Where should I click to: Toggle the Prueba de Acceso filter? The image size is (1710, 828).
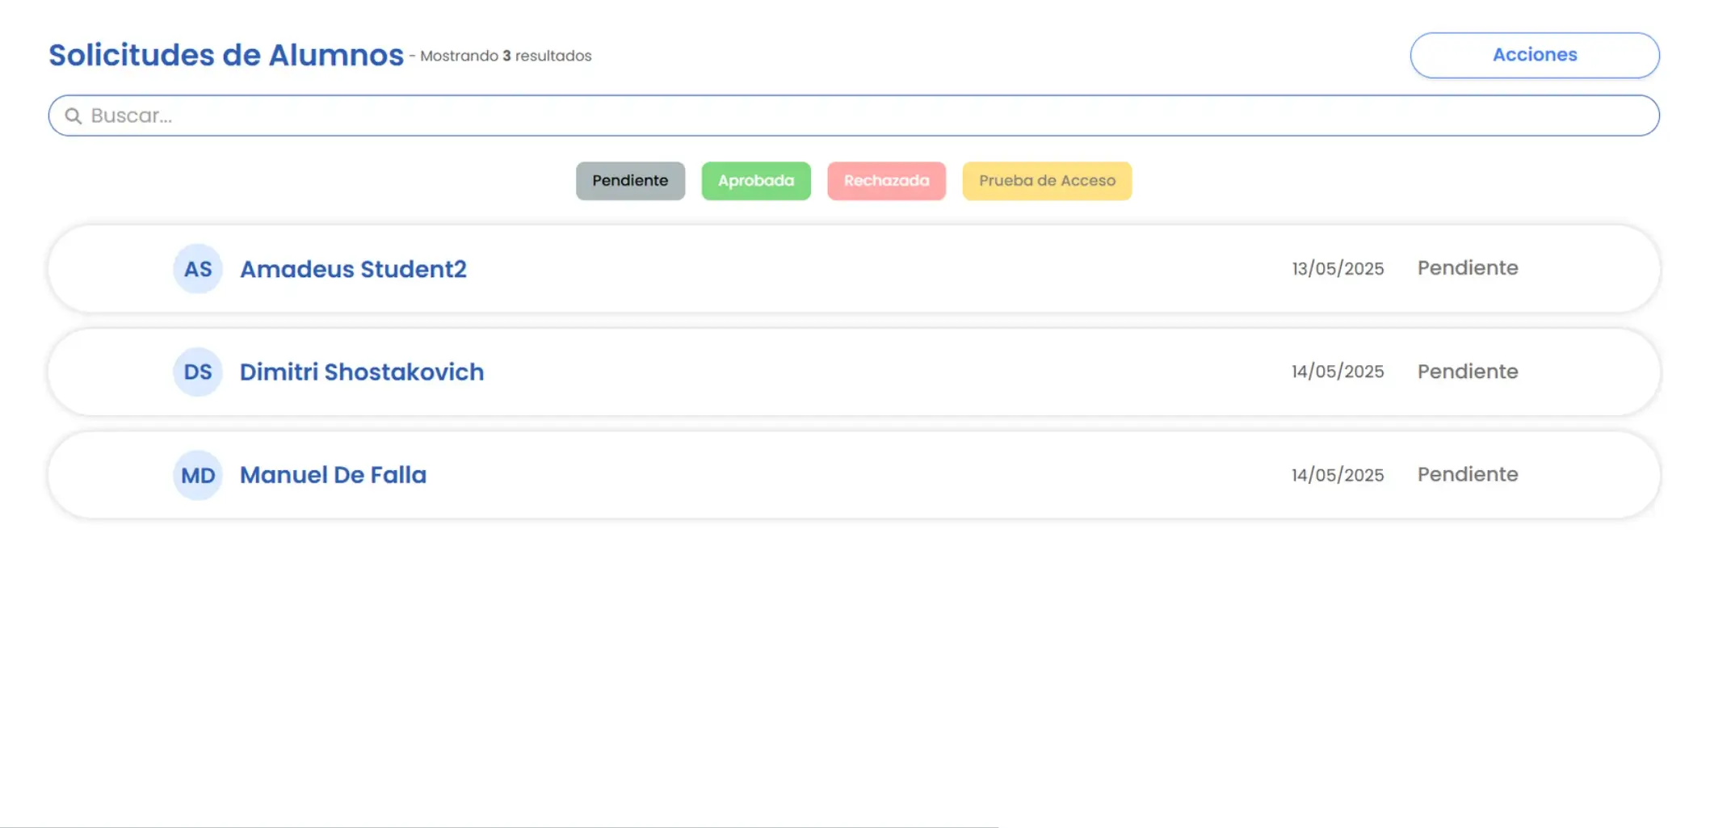[1046, 181]
